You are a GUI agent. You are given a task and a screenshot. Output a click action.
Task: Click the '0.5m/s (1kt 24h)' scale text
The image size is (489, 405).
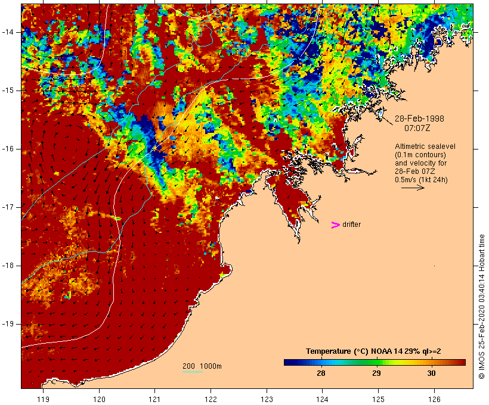click(421, 180)
